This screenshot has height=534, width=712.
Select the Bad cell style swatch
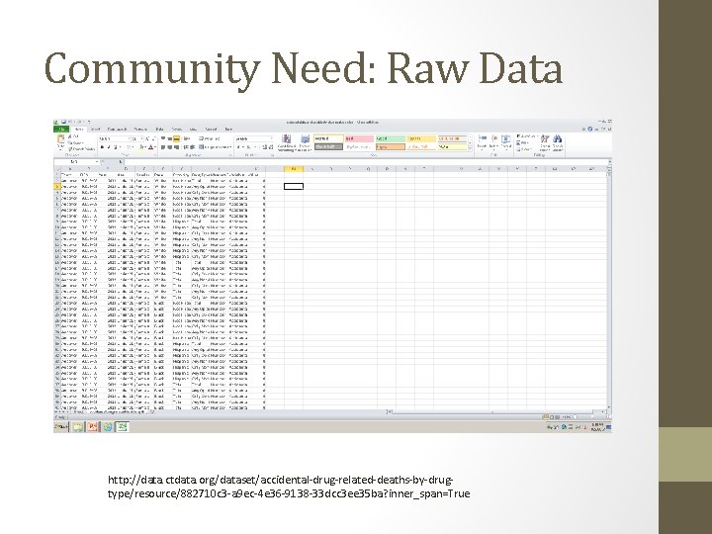[x=359, y=138]
